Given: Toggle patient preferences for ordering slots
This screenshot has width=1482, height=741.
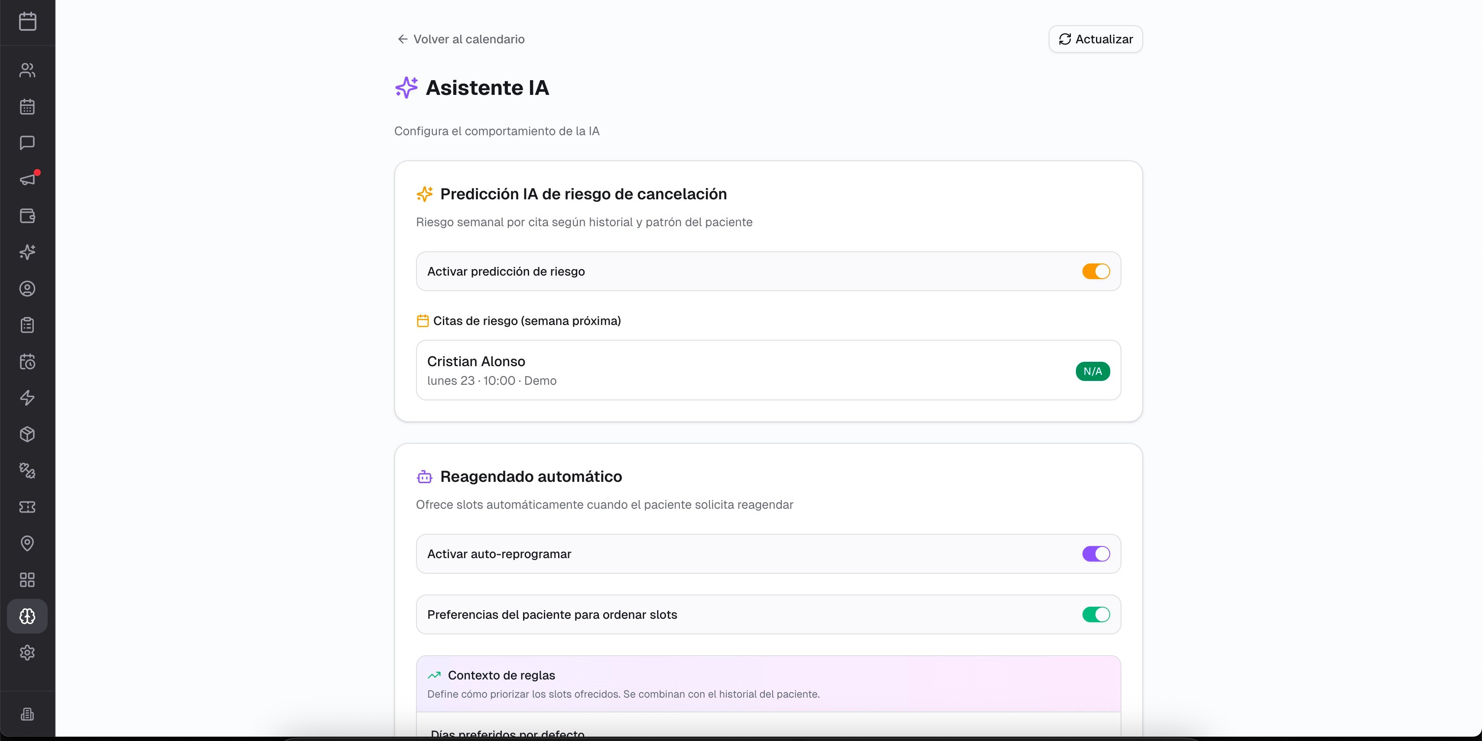Looking at the screenshot, I should (x=1095, y=614).
